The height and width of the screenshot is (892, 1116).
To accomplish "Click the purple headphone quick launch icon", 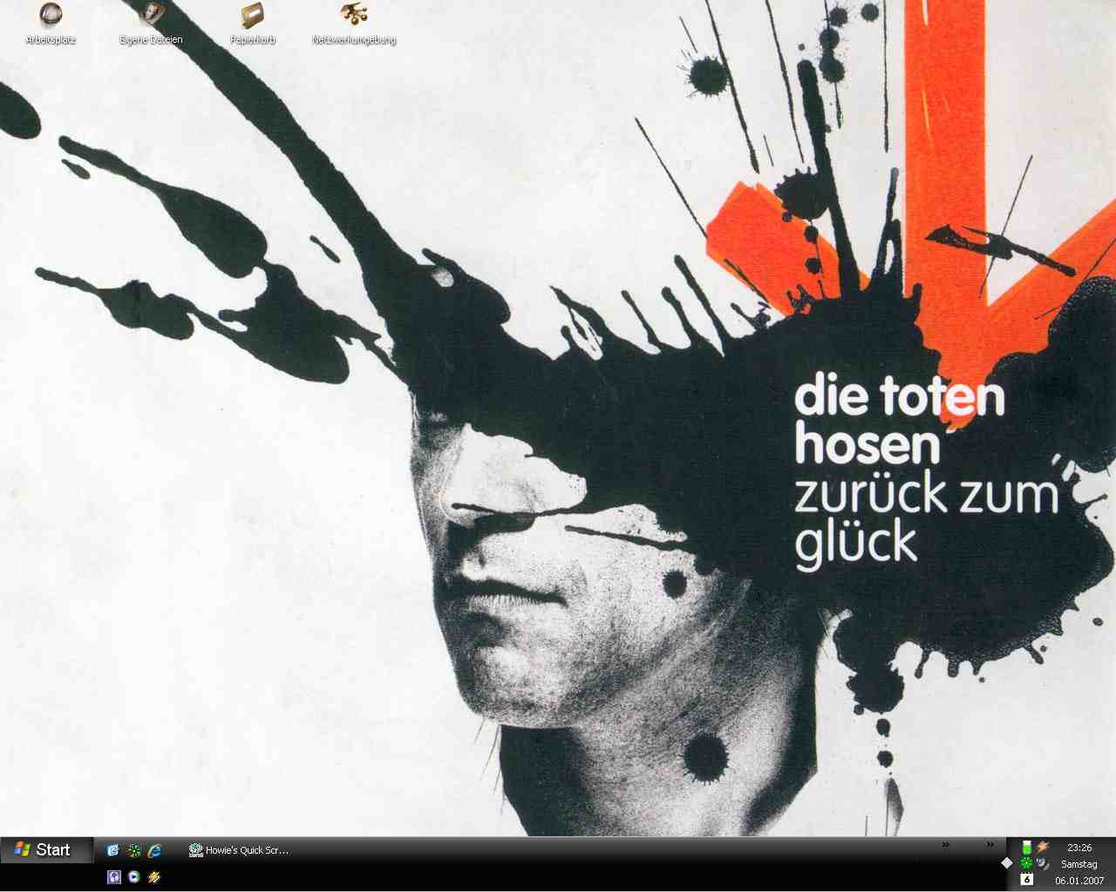I will click(113, 877).
